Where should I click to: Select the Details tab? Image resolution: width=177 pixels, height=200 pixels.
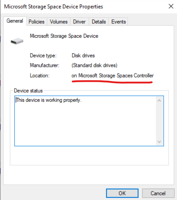[99, 22]
